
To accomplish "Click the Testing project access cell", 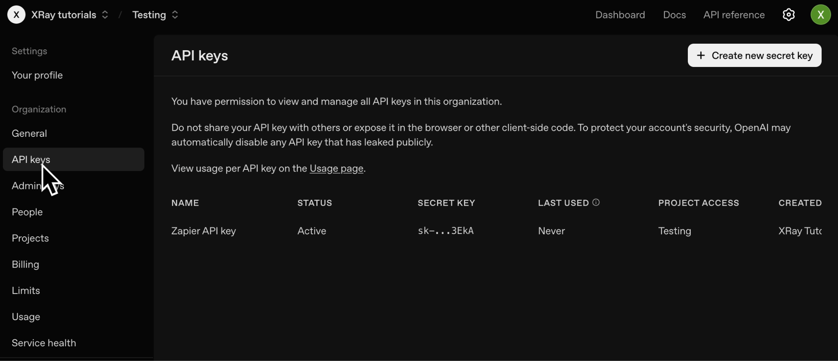I will (x=674, y=231).
